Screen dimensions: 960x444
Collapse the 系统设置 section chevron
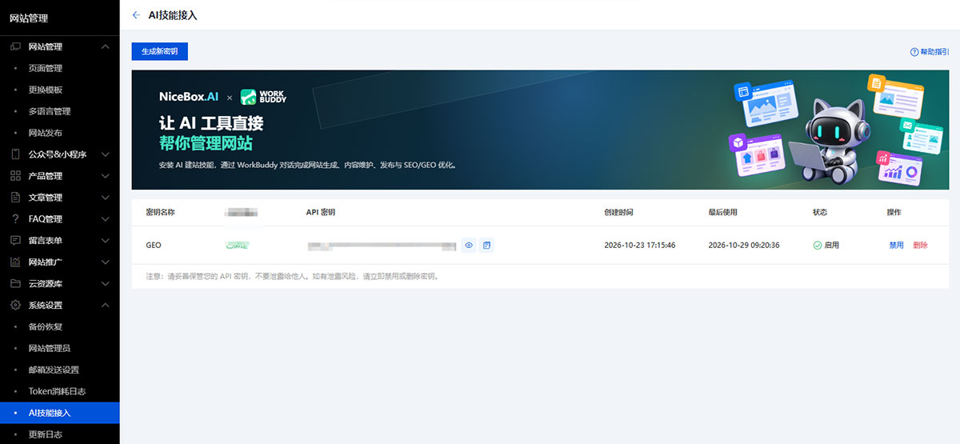click(x=106, y=306)
